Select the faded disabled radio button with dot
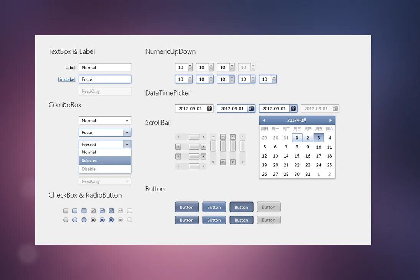Screen dimensions: 420x280 pyautogui.click(x=120, y=220)
